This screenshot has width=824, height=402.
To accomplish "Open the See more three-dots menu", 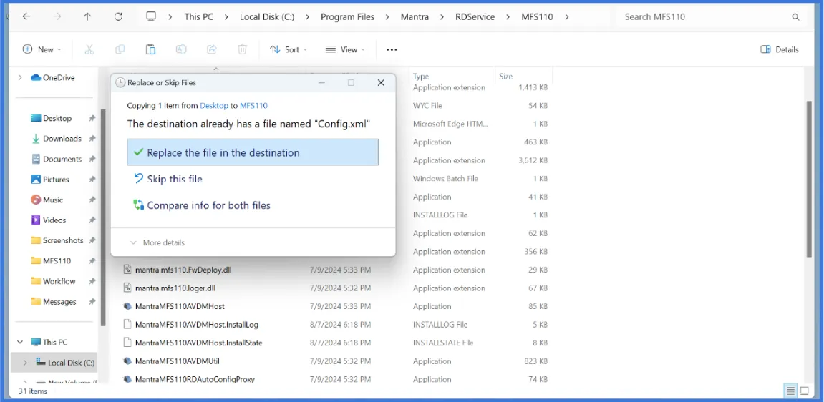I will click(392, 49).
